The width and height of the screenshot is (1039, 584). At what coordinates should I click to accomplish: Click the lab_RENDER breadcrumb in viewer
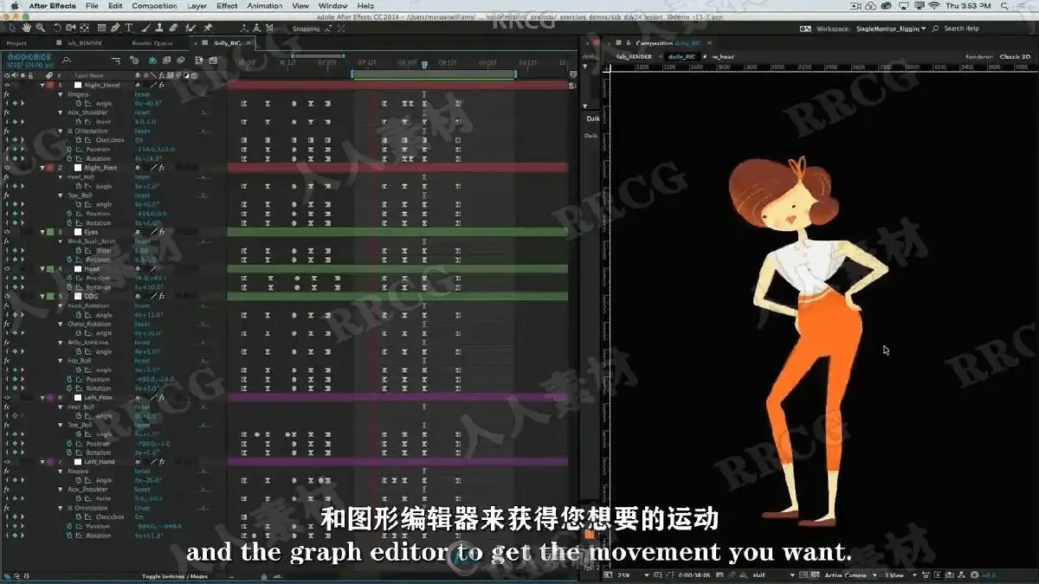click(x=634, y=56)
